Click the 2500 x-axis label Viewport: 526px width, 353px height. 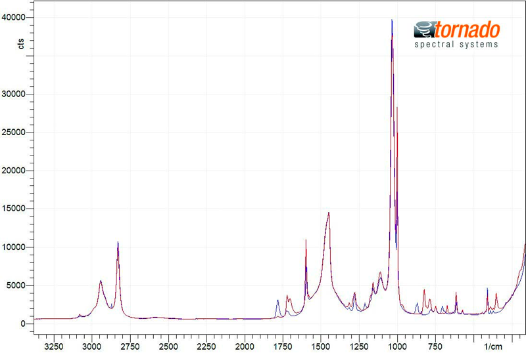pos(168,346)
